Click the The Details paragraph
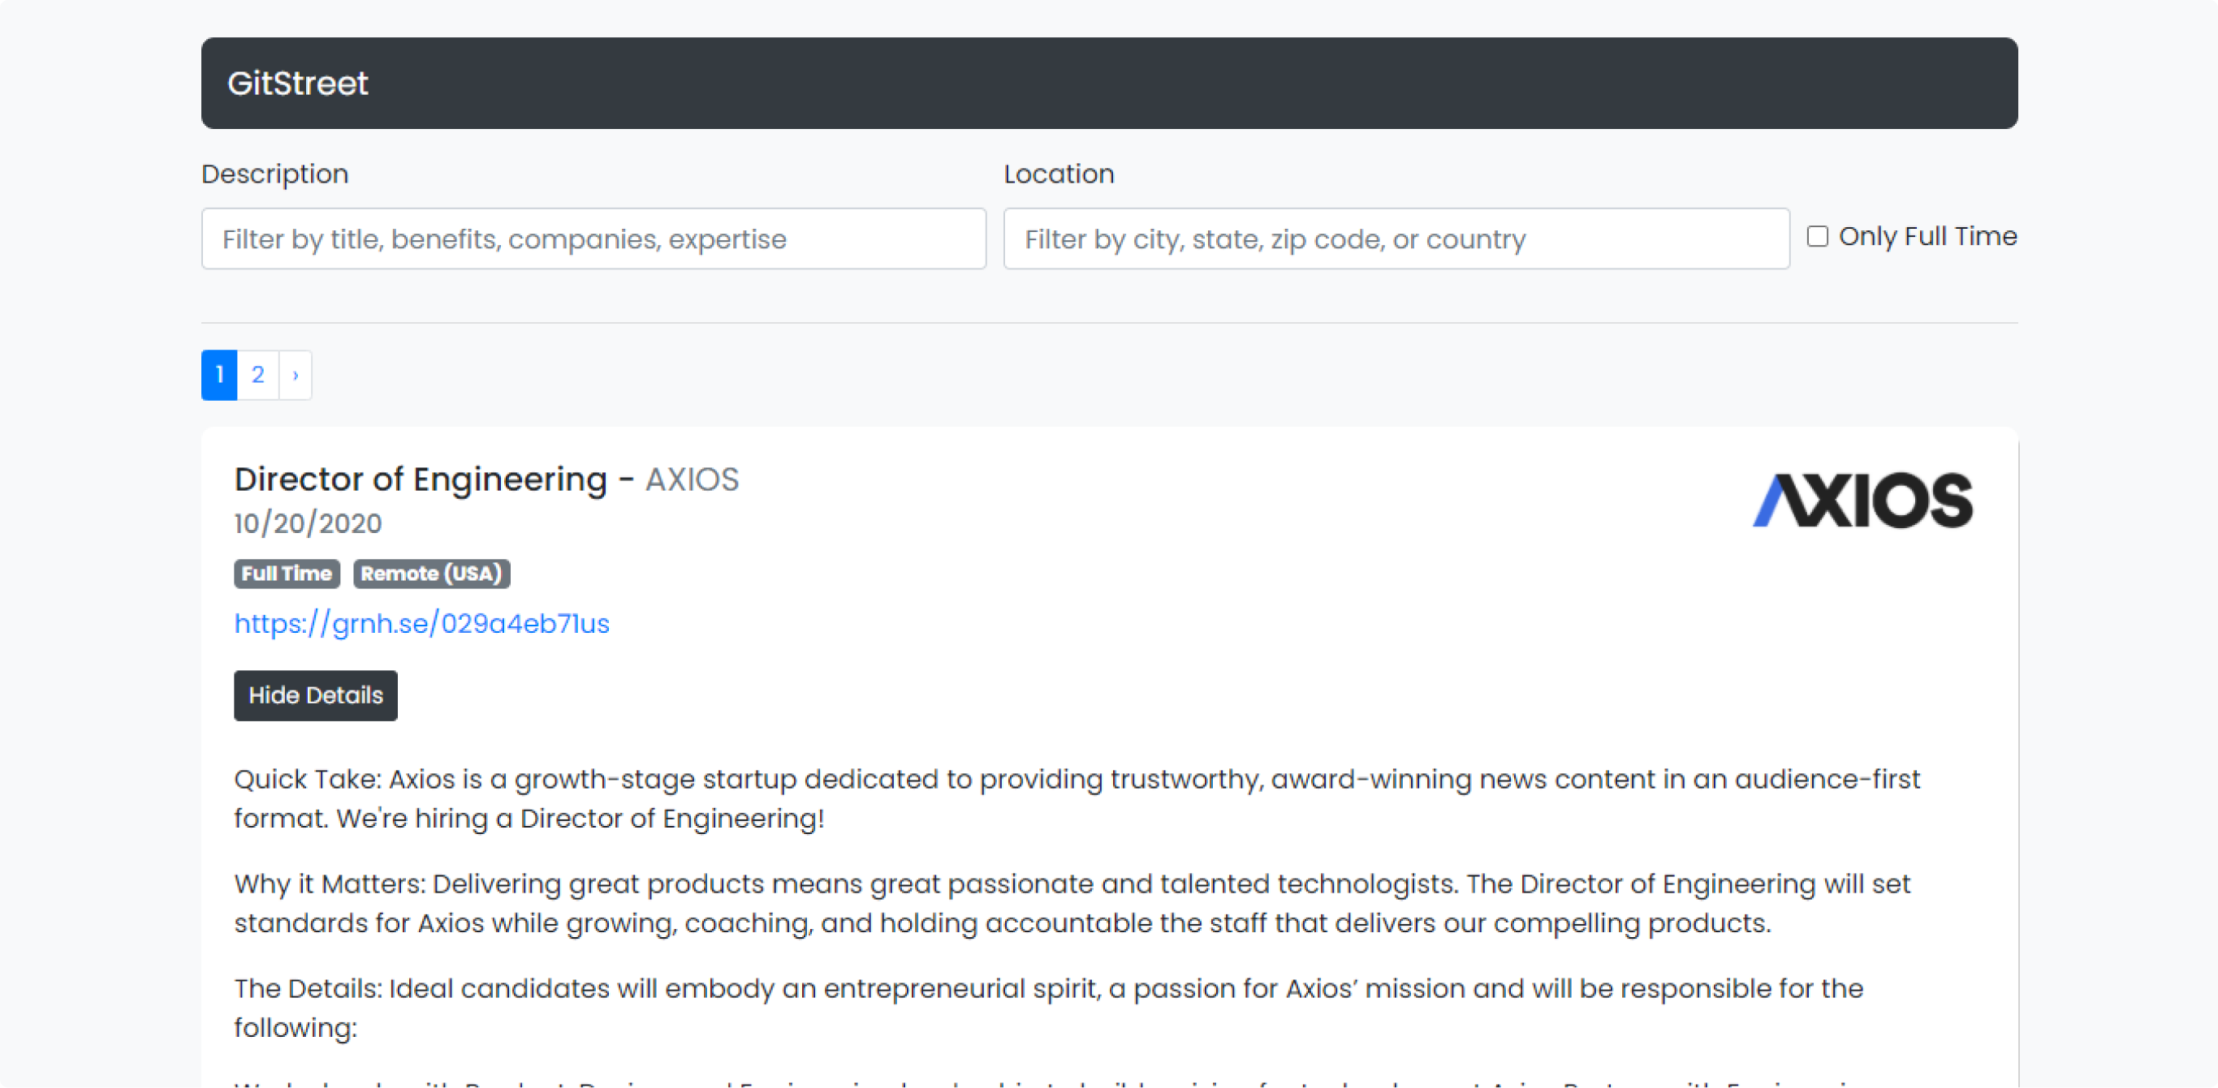 click(x=1049, y=1007)
